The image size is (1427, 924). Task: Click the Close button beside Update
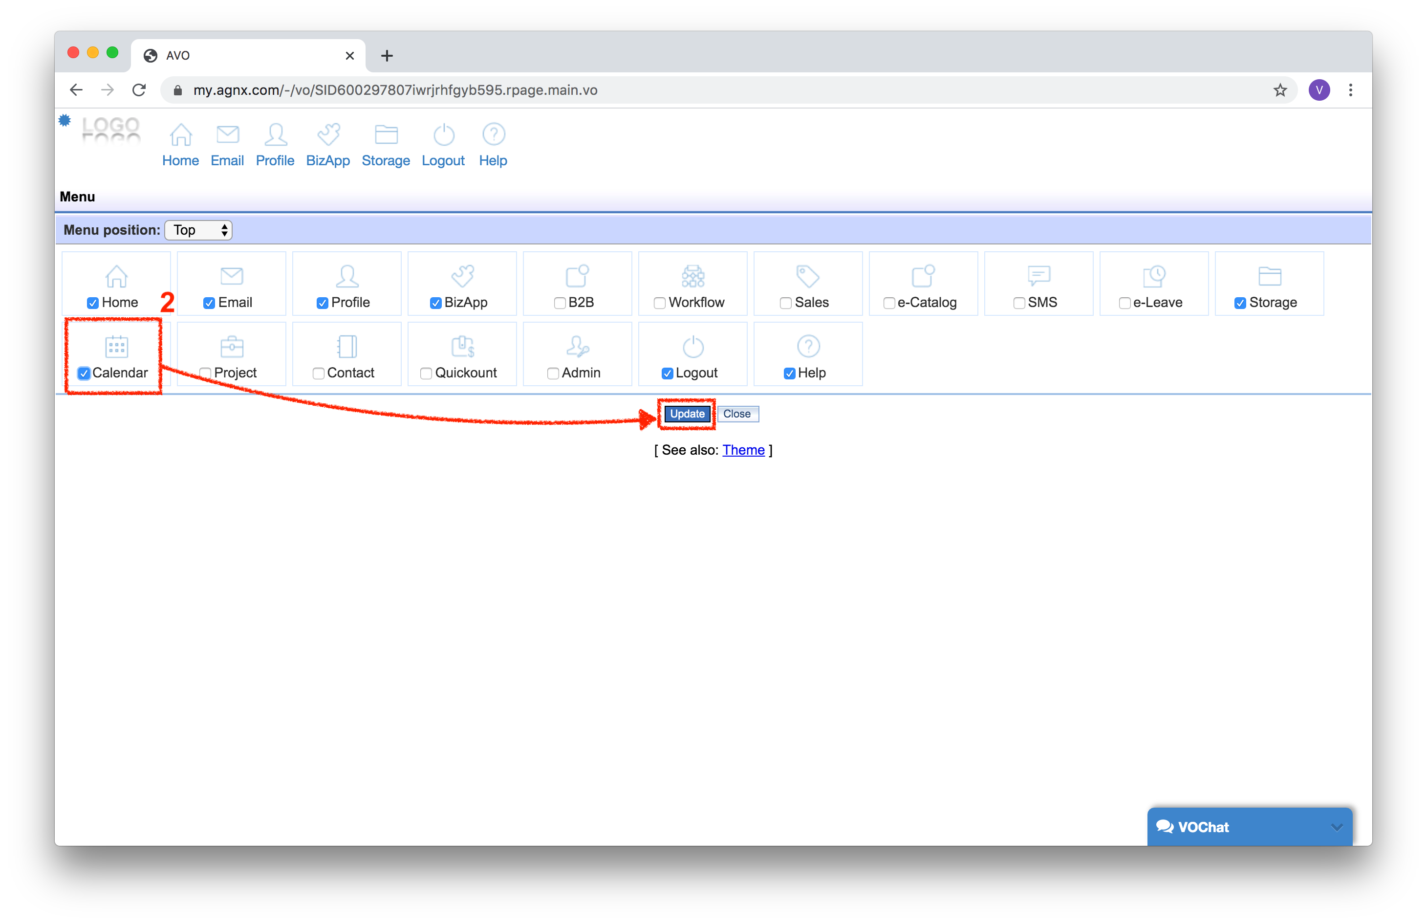click(737, 414)
